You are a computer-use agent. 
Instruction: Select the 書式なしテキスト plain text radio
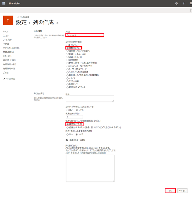[68, 124]
